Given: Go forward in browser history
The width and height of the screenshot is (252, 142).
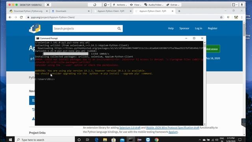Looking at the screenshot, I should coord(16,17).
